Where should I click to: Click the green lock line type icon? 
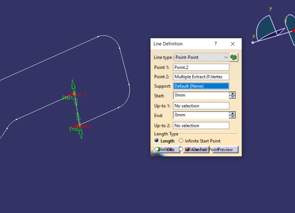click(234, 57)
